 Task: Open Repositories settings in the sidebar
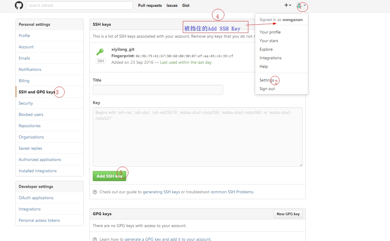(x=49, y=126)
